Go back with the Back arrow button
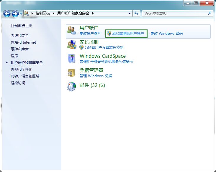The height and width of the screenshot is (172, 216). tap(7, 14)
